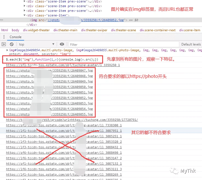Open logged link ending 26409050.jpg
This screenshot has width=202, height=180.
[49, 87]
